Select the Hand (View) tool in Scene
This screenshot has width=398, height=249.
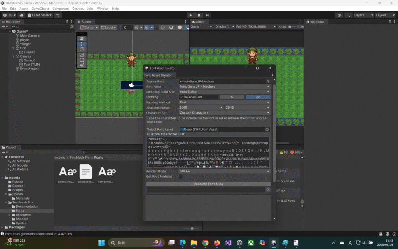tap(82, 39)
